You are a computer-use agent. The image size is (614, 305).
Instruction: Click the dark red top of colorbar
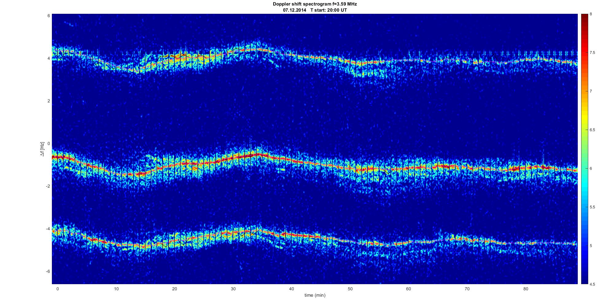(585, 18)
